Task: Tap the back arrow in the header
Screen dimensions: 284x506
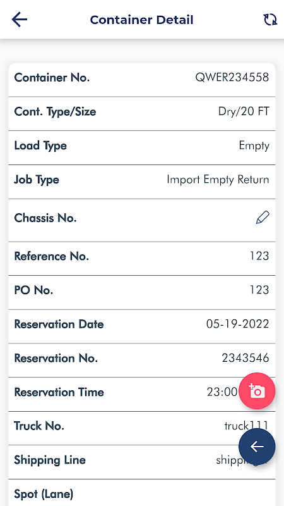Action: (20, 20)
